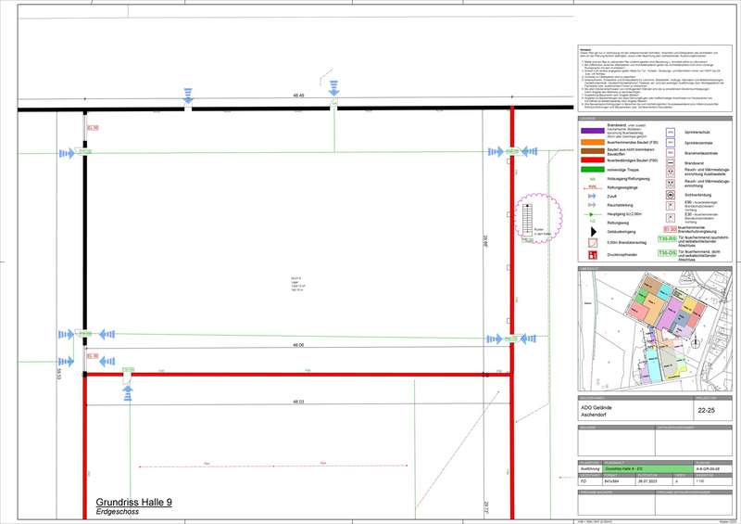Click the Brandmeldezentrale symbol in legend
741x524 pixels.
(669, 153)
